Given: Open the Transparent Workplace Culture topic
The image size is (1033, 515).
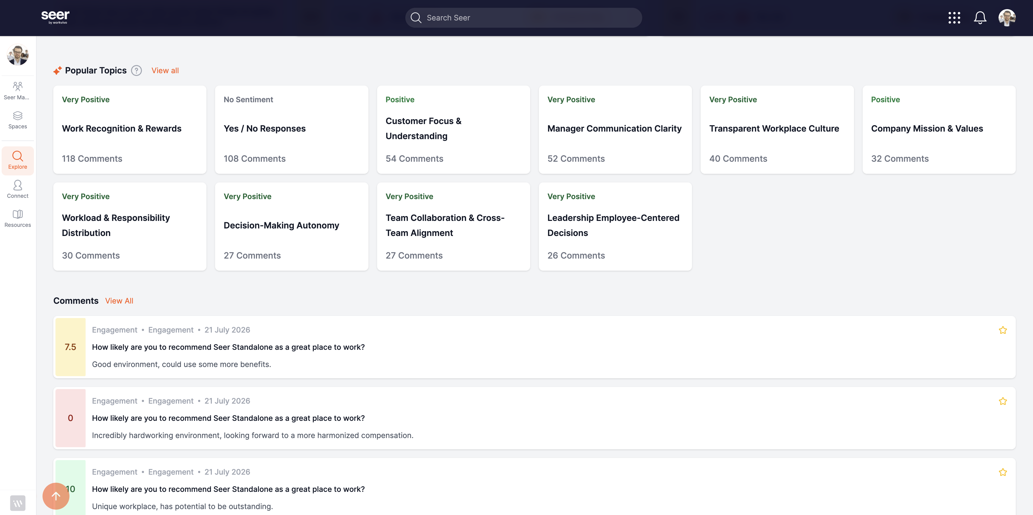Looking at the screenshot, I should [x=777, y=129].
